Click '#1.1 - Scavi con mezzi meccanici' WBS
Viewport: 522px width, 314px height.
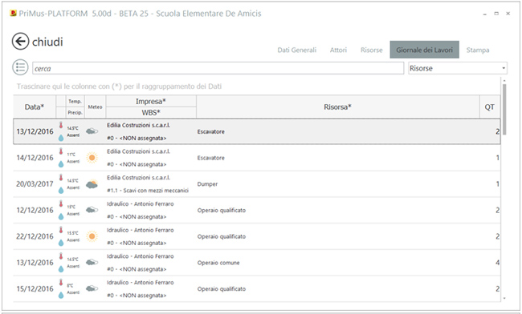click(x=148, y=191)
